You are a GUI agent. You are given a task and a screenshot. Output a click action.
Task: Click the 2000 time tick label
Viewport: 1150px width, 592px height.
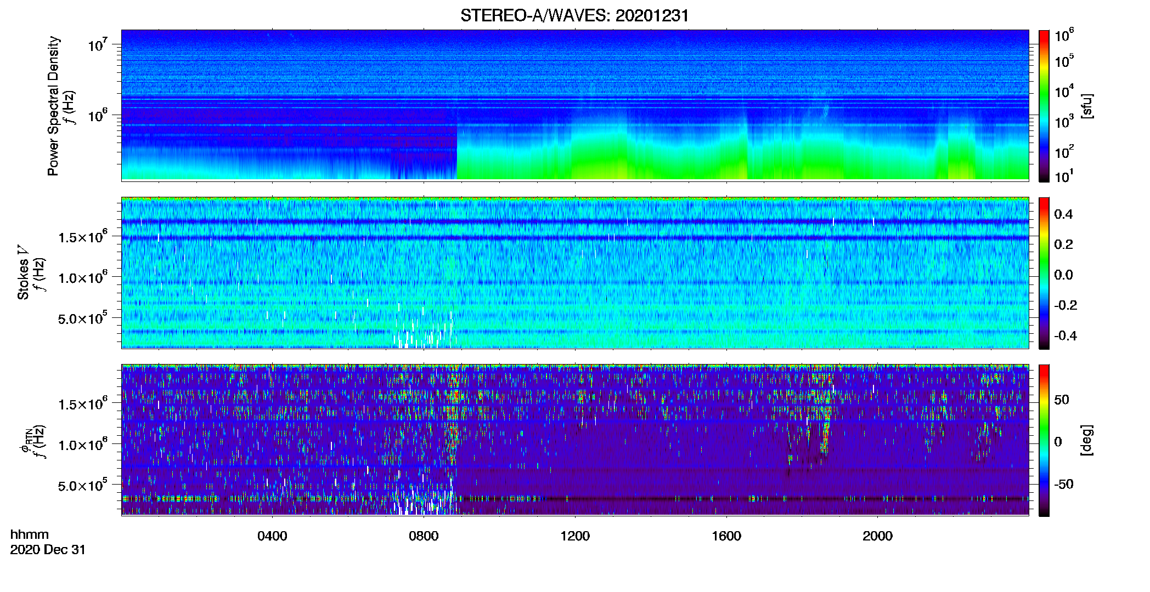pos(877,536)
